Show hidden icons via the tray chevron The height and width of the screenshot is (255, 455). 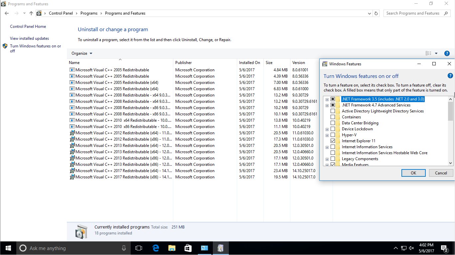396,248
